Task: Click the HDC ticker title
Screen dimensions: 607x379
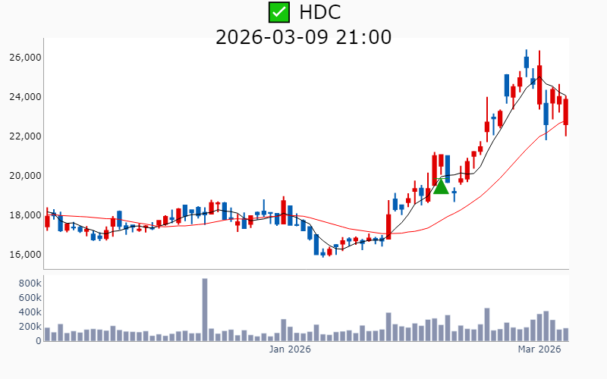Action: point(319,12)
